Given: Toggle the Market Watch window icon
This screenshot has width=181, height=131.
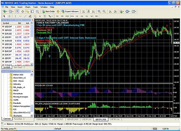Looking at the screenshot, I should (x=18, y=11).
